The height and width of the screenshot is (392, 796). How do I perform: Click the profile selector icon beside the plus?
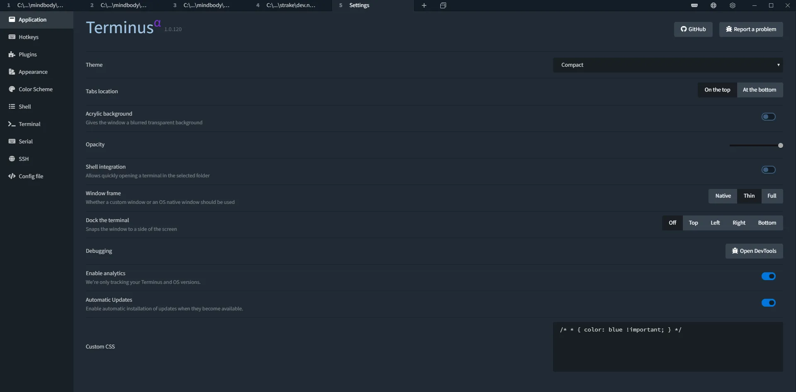[x=443, y=5]
